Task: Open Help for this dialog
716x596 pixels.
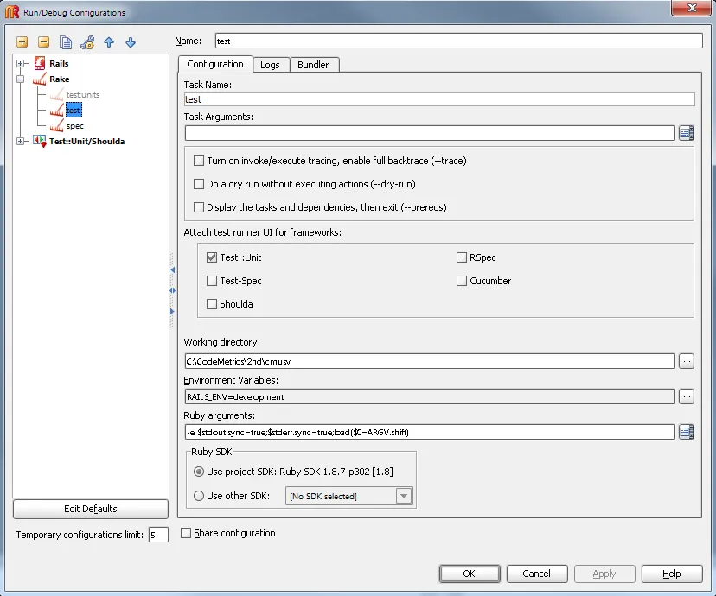Action: click(x=672, y=574)
